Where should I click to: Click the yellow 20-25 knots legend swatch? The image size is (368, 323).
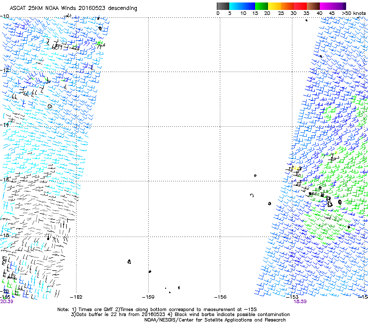tap(275, 6)
